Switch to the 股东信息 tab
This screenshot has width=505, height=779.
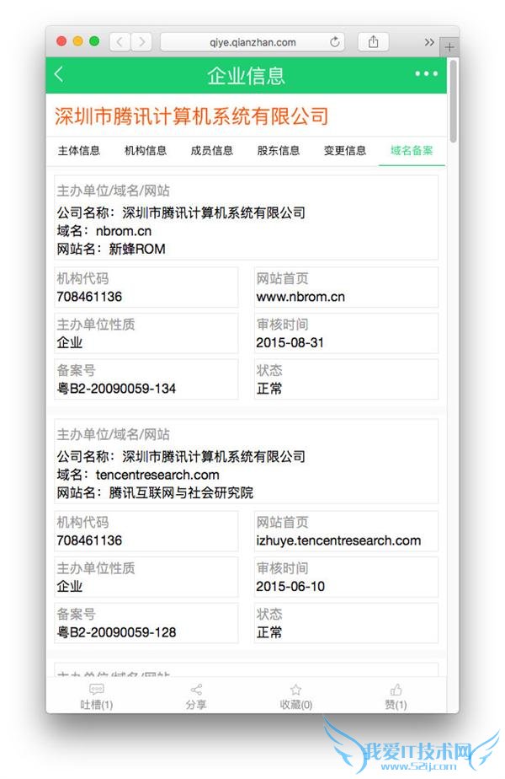279,151
